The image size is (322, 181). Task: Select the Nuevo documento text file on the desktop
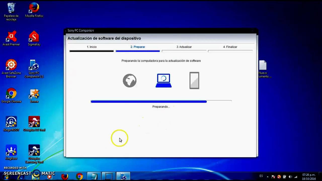[264, 69]
